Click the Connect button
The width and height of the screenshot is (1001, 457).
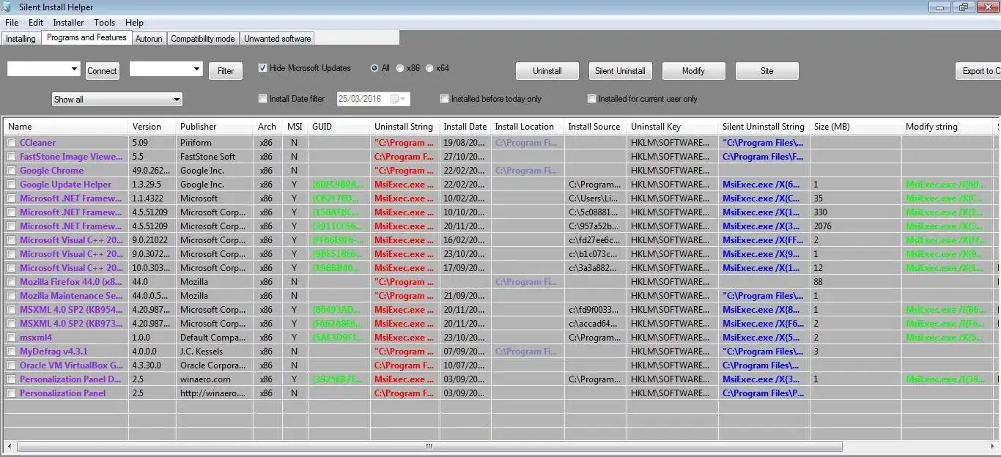[x=102, y=71]
